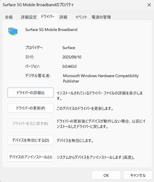Close the properties dialog with X
154x182 pixels.
tap(149, 5)
